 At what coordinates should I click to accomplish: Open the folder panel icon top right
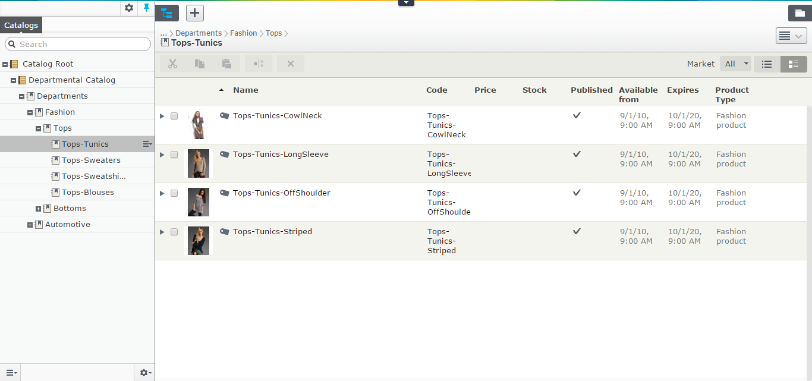pyautogui.click(x=800, y=12)
